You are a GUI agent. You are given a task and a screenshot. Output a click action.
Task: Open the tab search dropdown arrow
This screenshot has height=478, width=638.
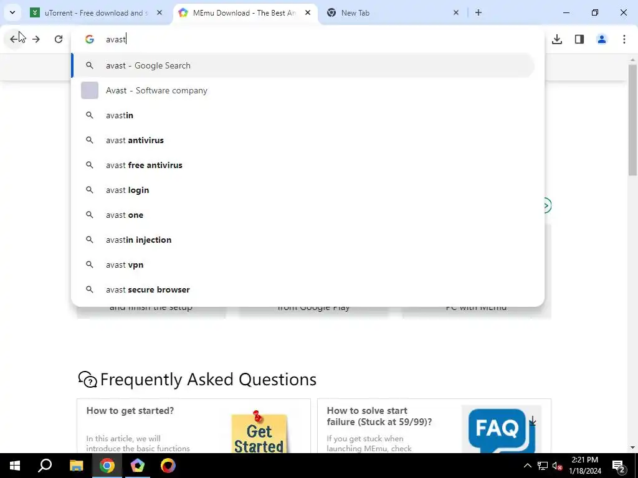[12, 12]
